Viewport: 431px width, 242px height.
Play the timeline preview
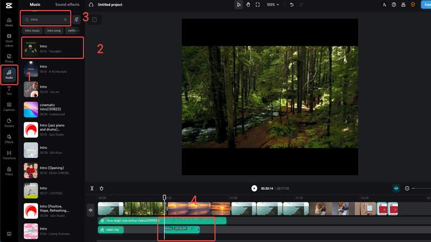pyautogui.click(x=254, y=189)
